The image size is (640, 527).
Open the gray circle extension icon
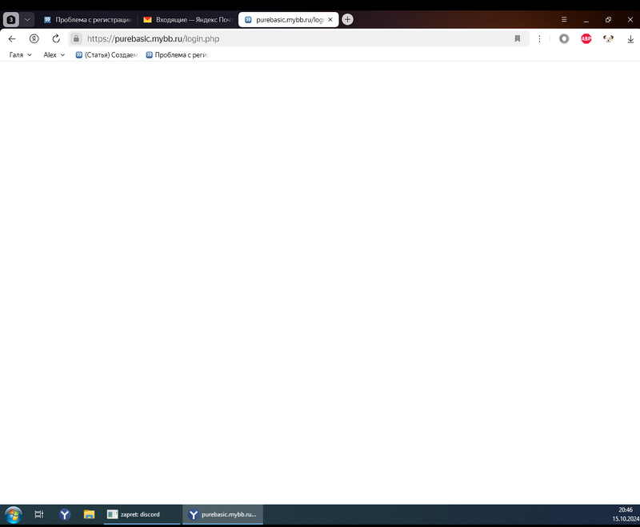coord(564,38)
